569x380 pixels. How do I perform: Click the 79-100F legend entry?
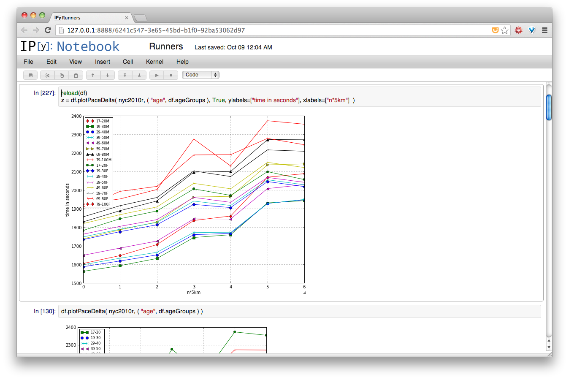click(98, 204)
